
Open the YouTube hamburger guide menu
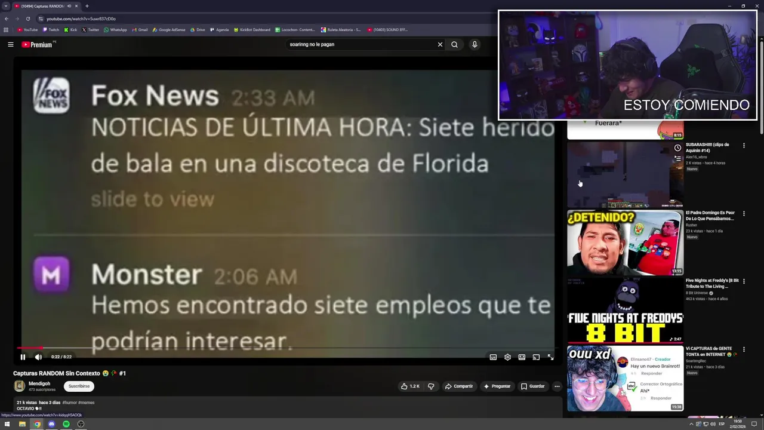pyautogui.click(x=10, y=44)
